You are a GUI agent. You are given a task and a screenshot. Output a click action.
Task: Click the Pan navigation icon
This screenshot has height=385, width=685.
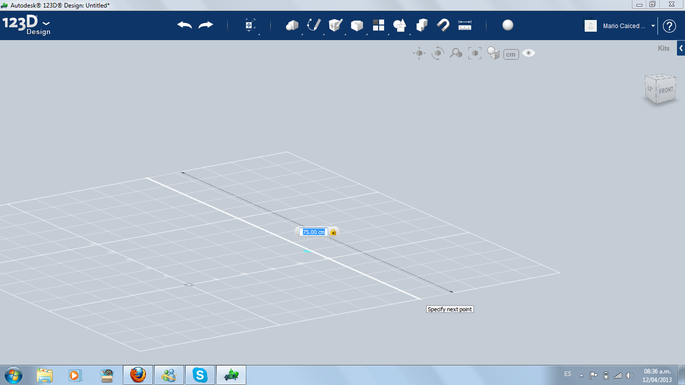tap(419, 53)
